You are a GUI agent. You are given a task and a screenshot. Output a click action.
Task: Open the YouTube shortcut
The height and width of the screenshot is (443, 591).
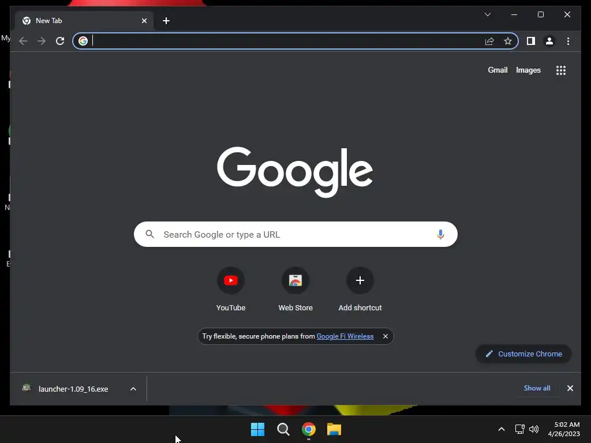click(x=231, y=290)
